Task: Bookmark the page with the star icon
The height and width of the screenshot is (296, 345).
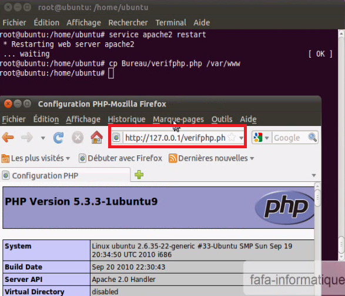Action: click(232, 138)
